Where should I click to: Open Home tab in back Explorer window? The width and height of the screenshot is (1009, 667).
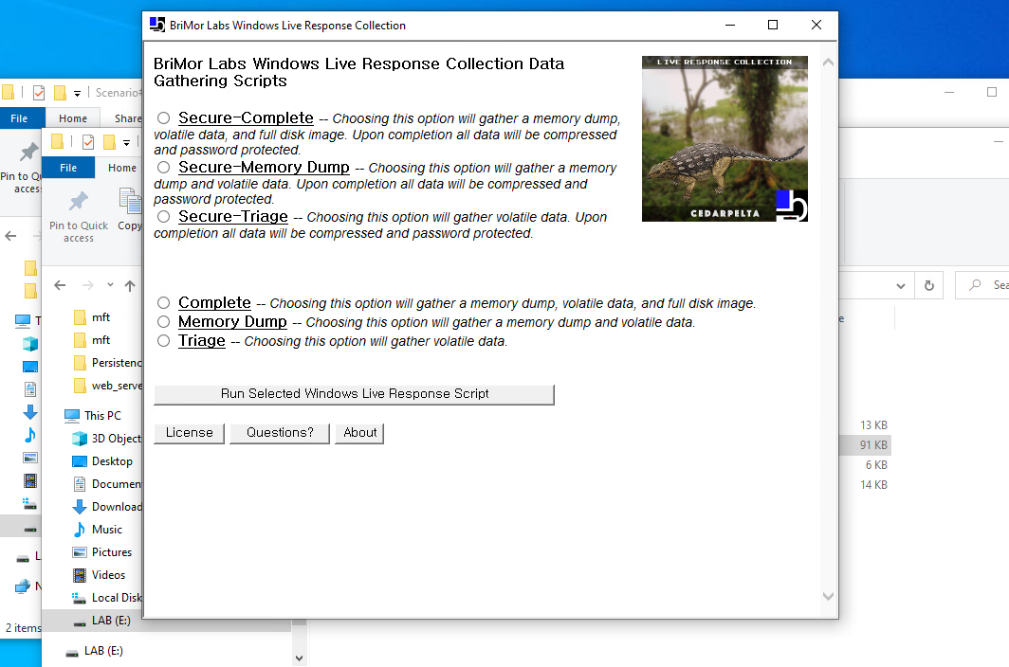(x=73, y=118)
